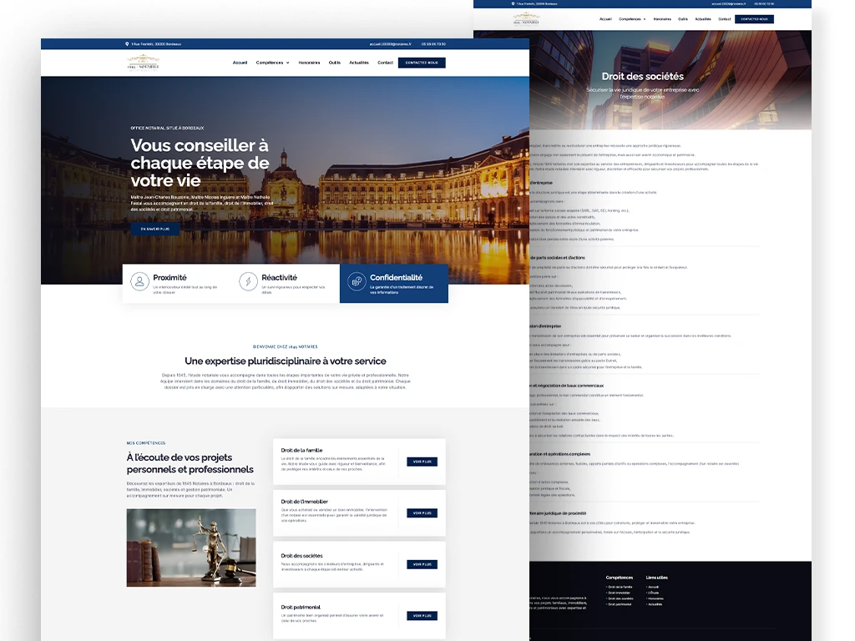Click Voir plus for Droit de la famille
The width and height of the screenshot is (855, 641).
click(x=422, y=462)
